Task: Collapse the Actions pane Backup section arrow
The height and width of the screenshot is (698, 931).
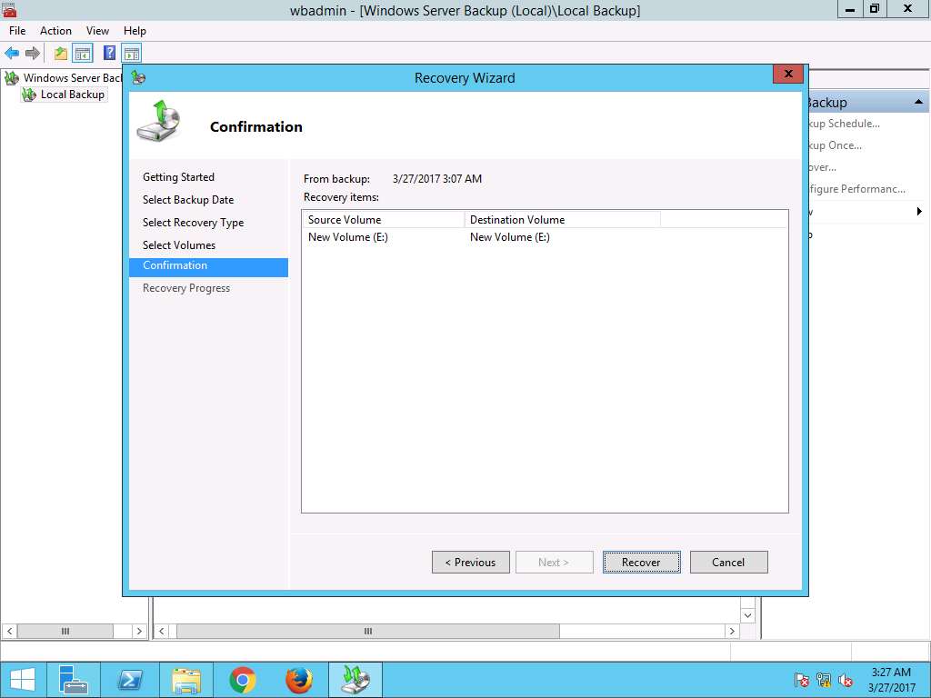Action: tap(918, 102)
